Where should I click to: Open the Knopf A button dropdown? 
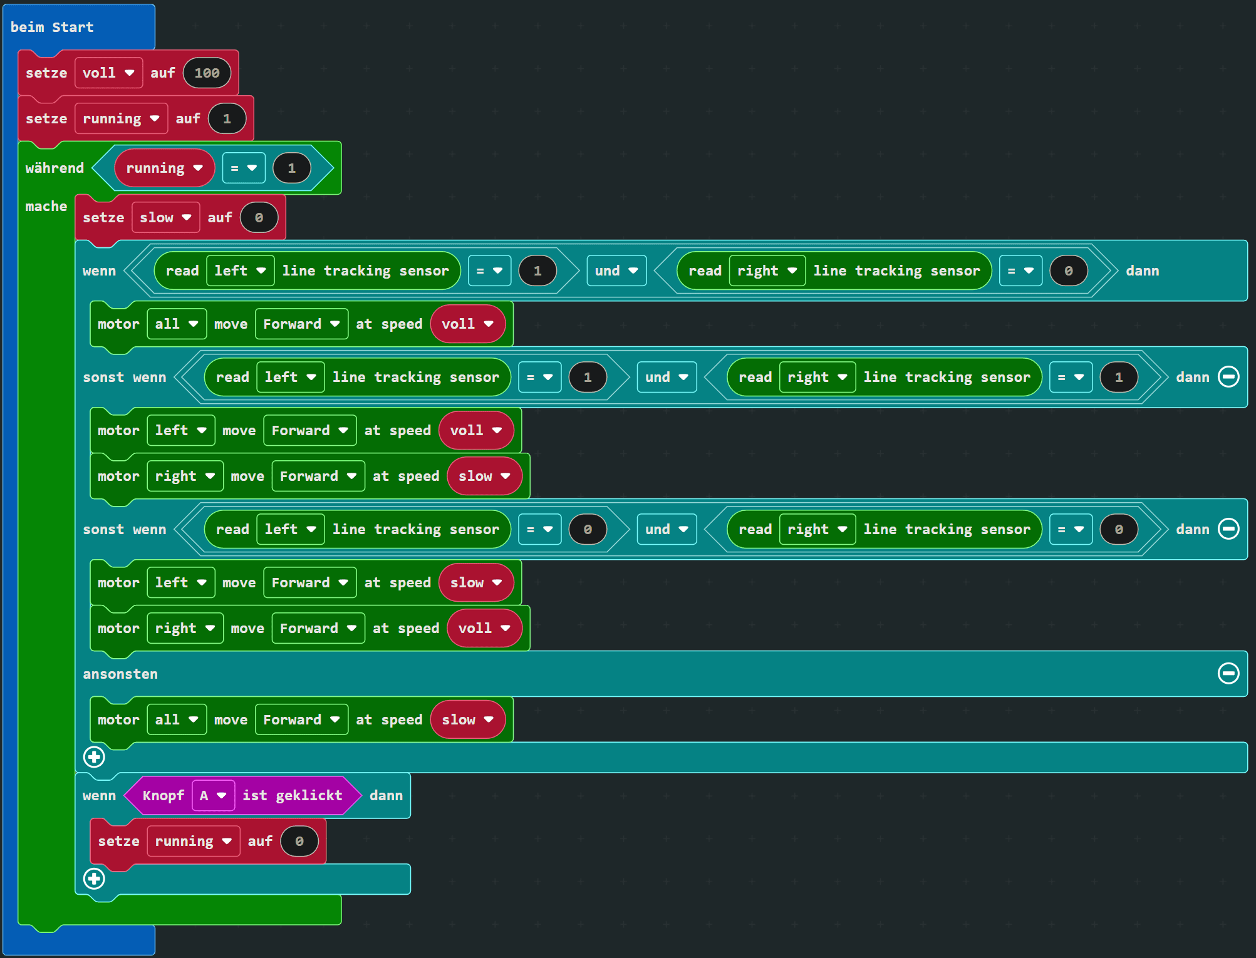tap(212, 795)
